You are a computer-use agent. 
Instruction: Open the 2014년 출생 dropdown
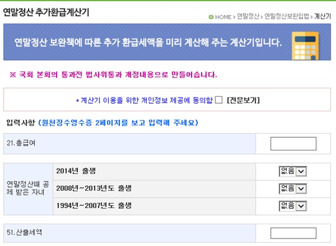coord(293,171)
